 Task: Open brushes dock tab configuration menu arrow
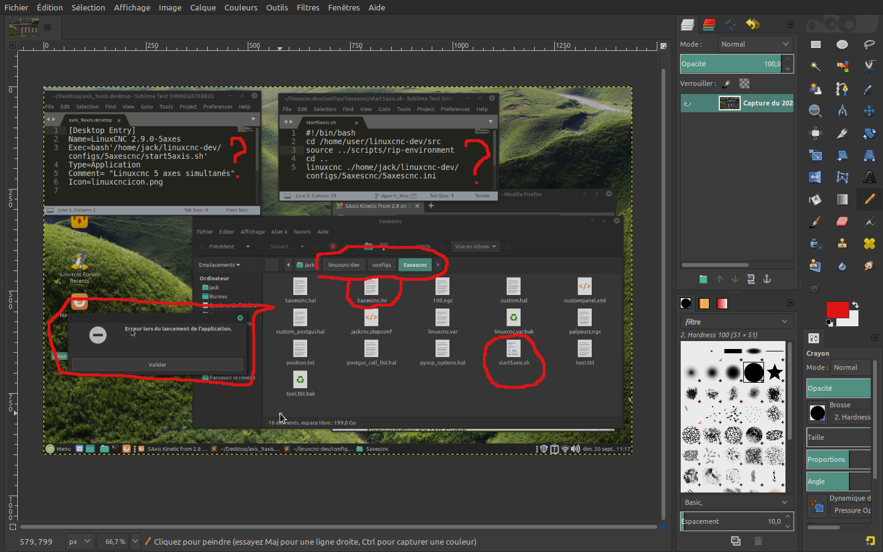point(790,303)
